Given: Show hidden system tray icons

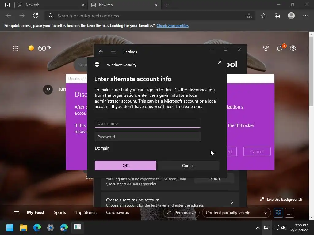Looking at the screenshot, I should (258, 228).
